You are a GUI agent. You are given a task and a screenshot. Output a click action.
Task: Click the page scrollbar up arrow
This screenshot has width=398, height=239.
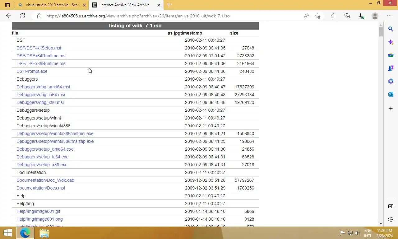pos(381,25)
